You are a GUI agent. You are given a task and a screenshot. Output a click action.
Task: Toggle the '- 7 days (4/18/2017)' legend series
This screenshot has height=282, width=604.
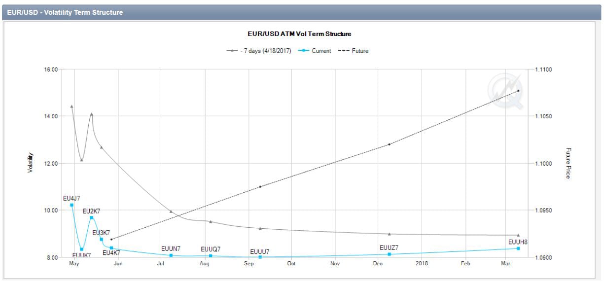[260, 51]
